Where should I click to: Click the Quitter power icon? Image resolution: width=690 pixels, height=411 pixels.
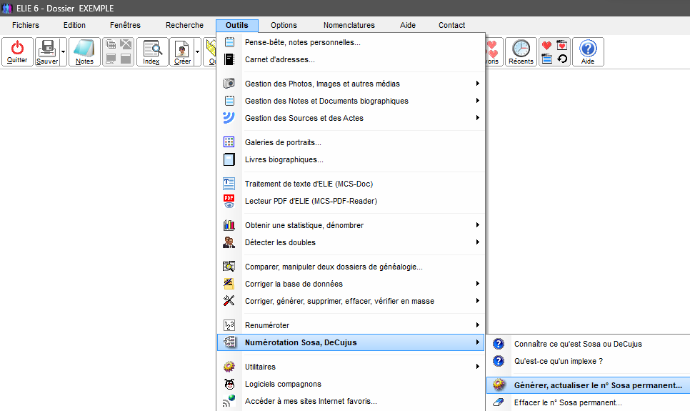pyautogui.click(x=17, y=49)
